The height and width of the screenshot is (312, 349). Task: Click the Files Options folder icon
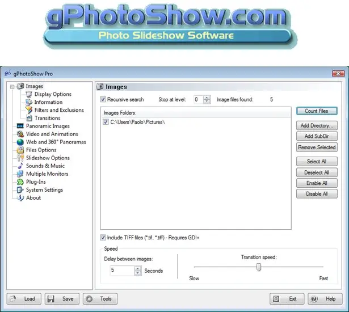coord(20,150)
